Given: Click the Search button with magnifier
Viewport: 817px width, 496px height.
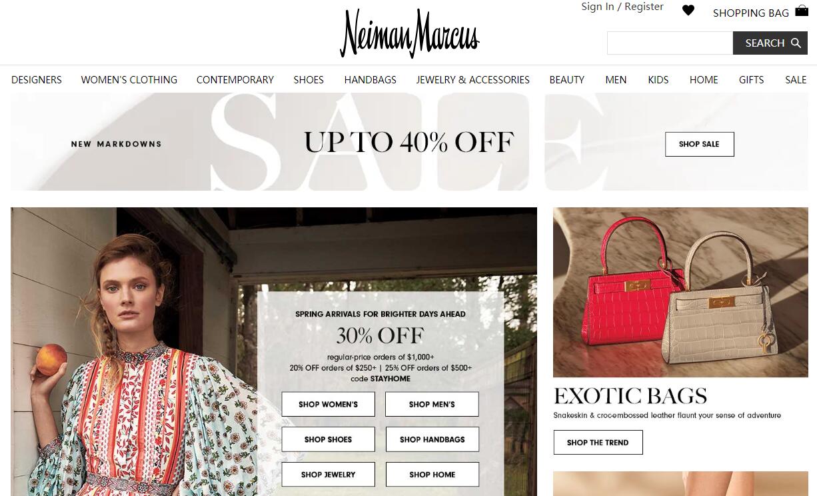Looking at the screenshot, I should tap(770, 43).
